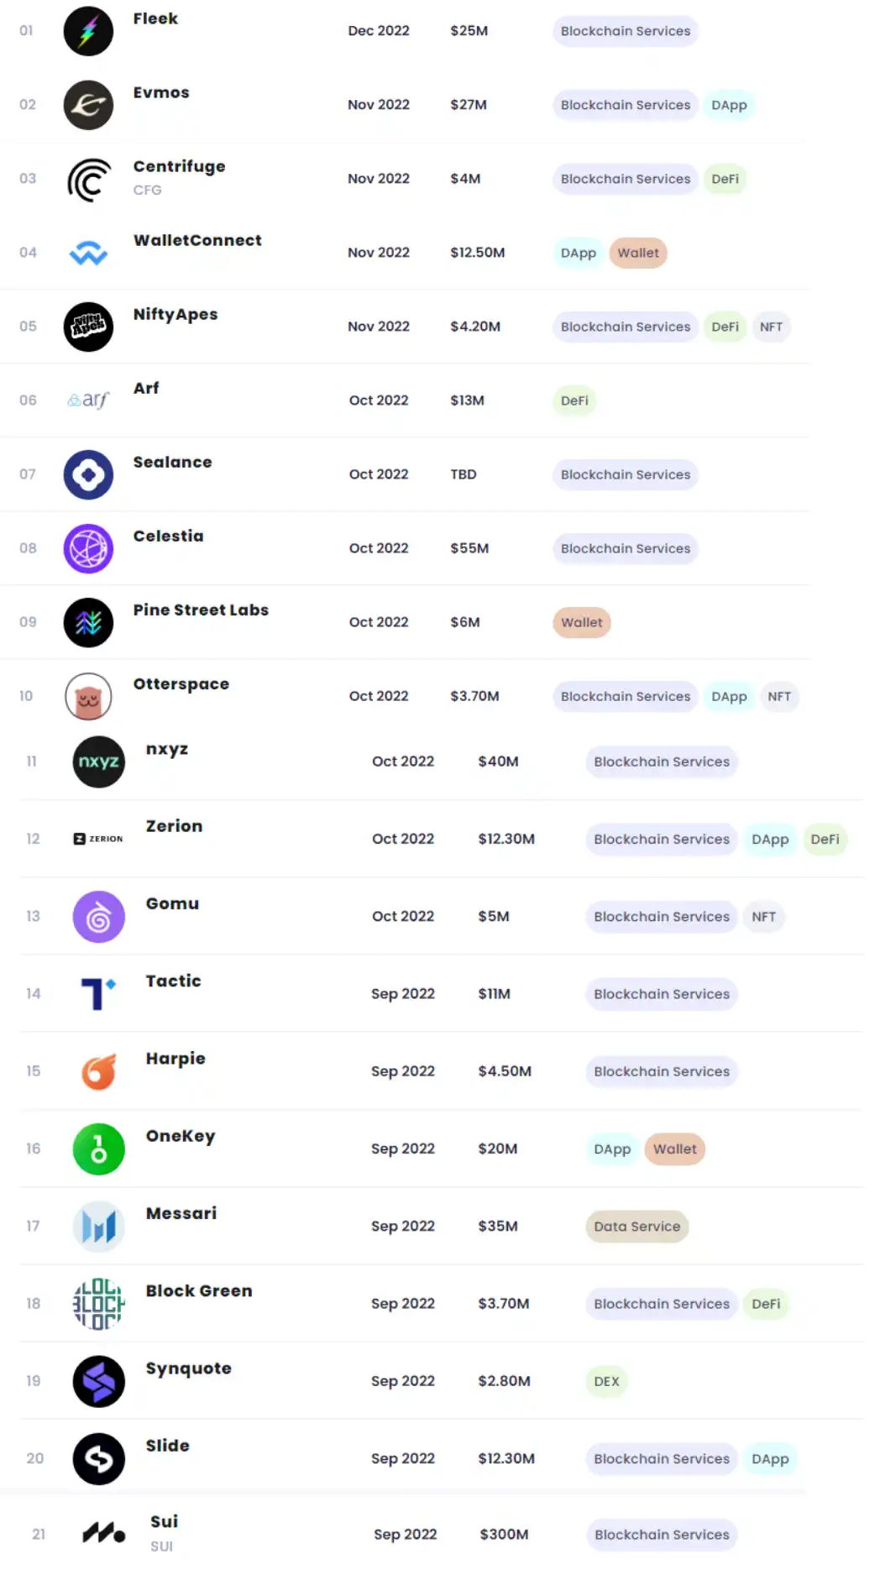Open the Pine Street Labs project name
Screen dimensions: 896x1575
[x=201, y=610]
